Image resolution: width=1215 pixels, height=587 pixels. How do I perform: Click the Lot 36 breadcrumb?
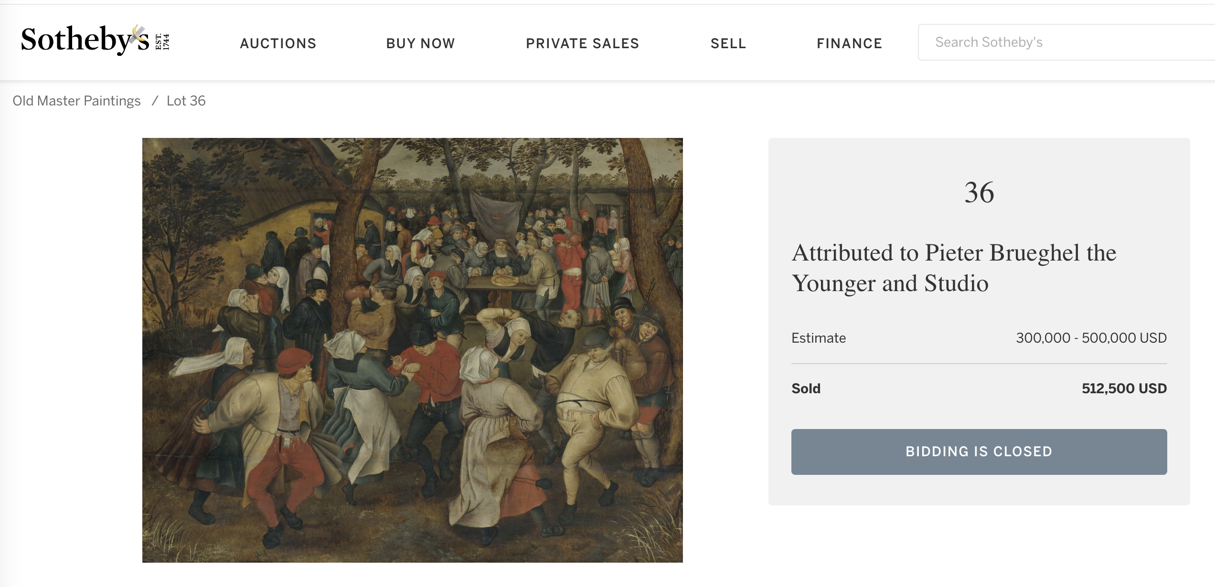[x=186, y=101]
